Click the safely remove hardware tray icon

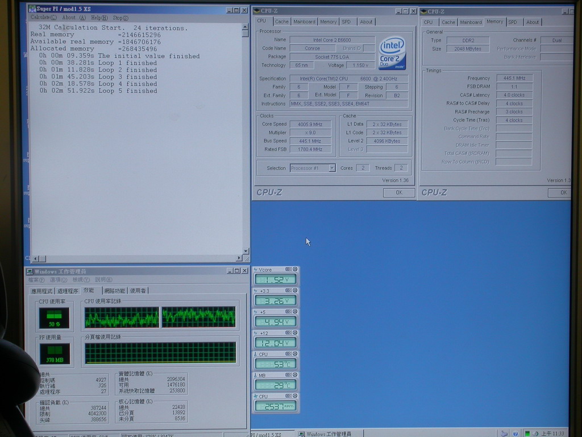(504, 433)
